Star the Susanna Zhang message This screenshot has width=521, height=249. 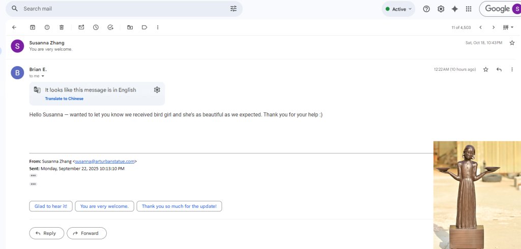coord(512,43)
